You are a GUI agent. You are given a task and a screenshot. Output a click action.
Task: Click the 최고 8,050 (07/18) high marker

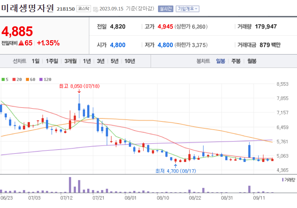pos(79,86)
